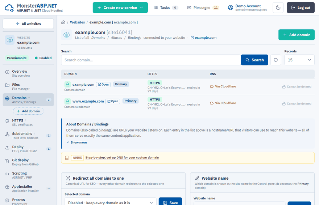Click Primary badge on example.com row
This screenshot has width=319, height=205.
click(121, 84)
